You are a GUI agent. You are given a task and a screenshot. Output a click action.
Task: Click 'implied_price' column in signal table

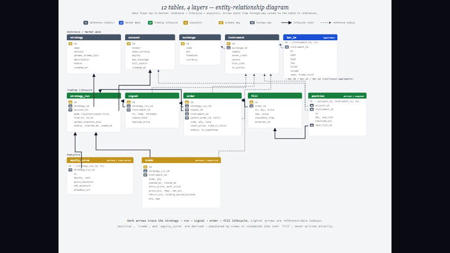point(141,122)
